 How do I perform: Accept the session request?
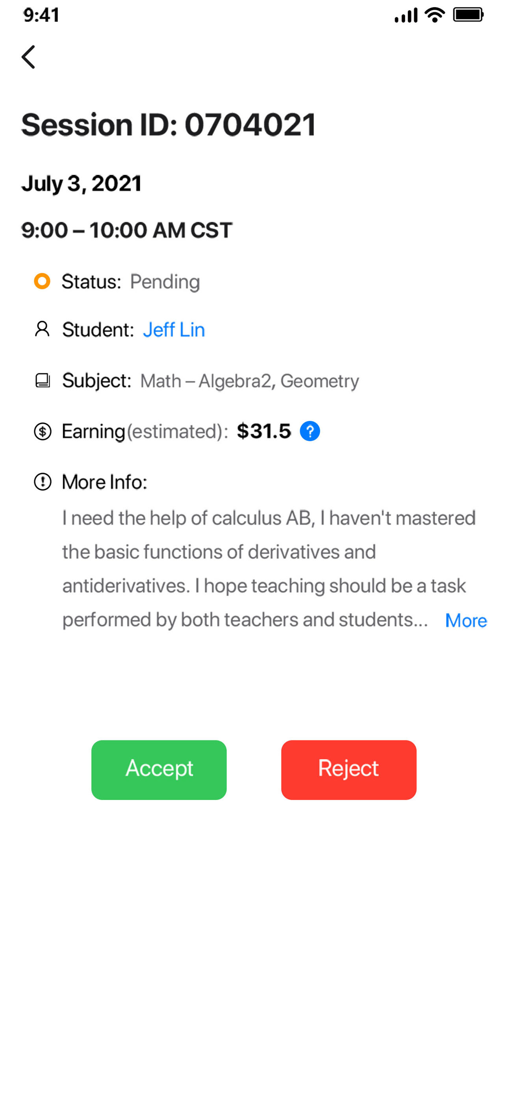tap(159, 770)
